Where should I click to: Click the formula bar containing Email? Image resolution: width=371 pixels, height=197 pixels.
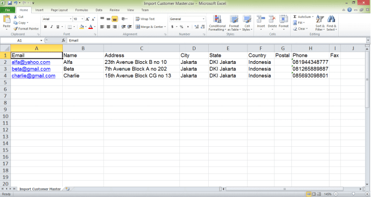click(216, 40)
